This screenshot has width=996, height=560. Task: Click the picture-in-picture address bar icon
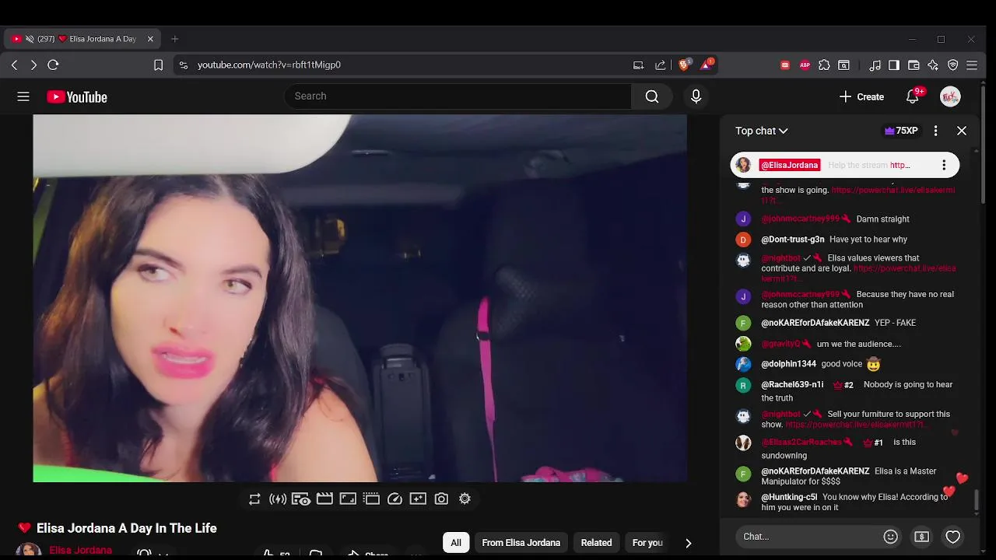639,65
